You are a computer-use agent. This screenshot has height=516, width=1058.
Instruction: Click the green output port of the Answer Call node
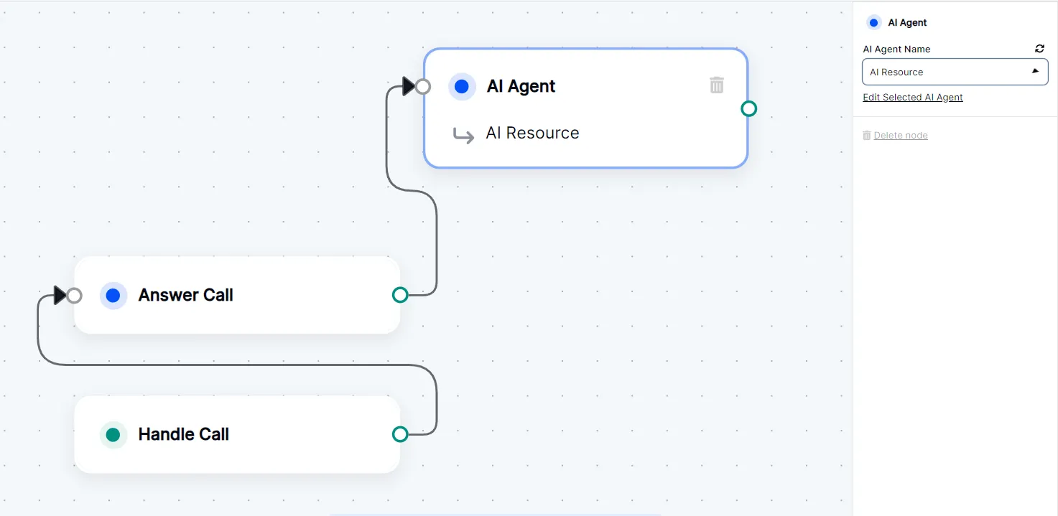coord(400,294)
